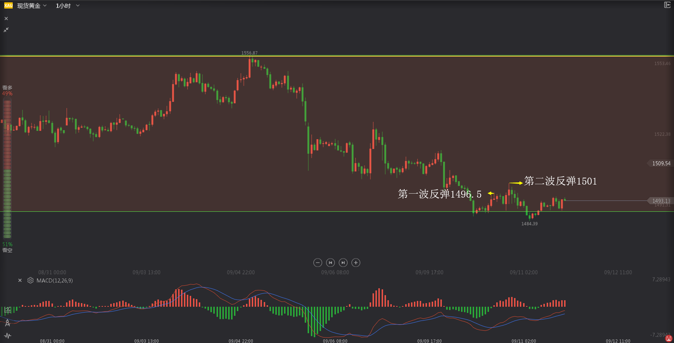This screenshot has height=343, width=674.
Task: Click the 1556.87 high price marker
Action: (x=250, y=53)
